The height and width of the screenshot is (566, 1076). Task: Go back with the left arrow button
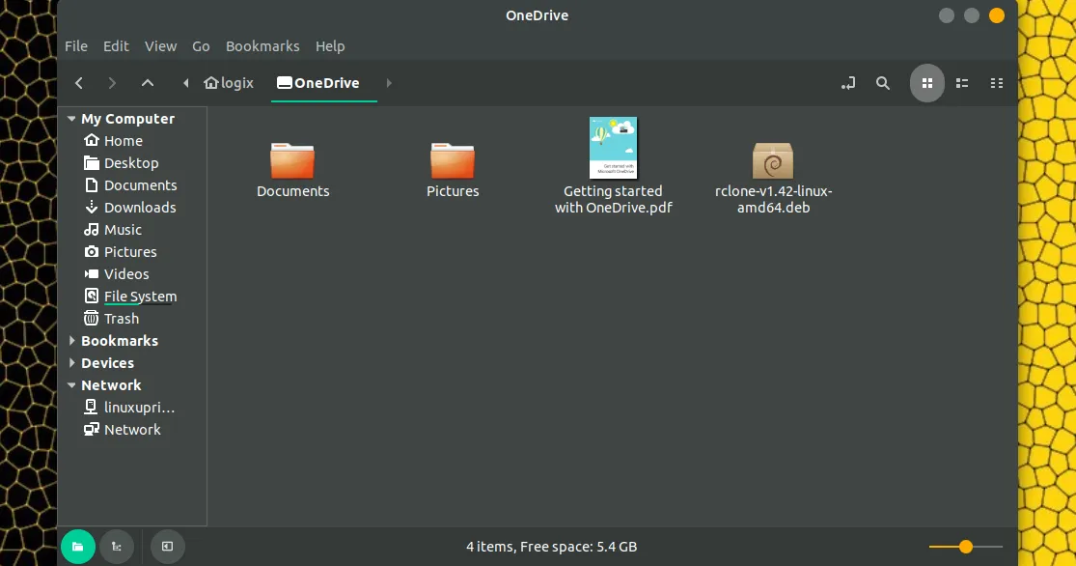[79, 83]
